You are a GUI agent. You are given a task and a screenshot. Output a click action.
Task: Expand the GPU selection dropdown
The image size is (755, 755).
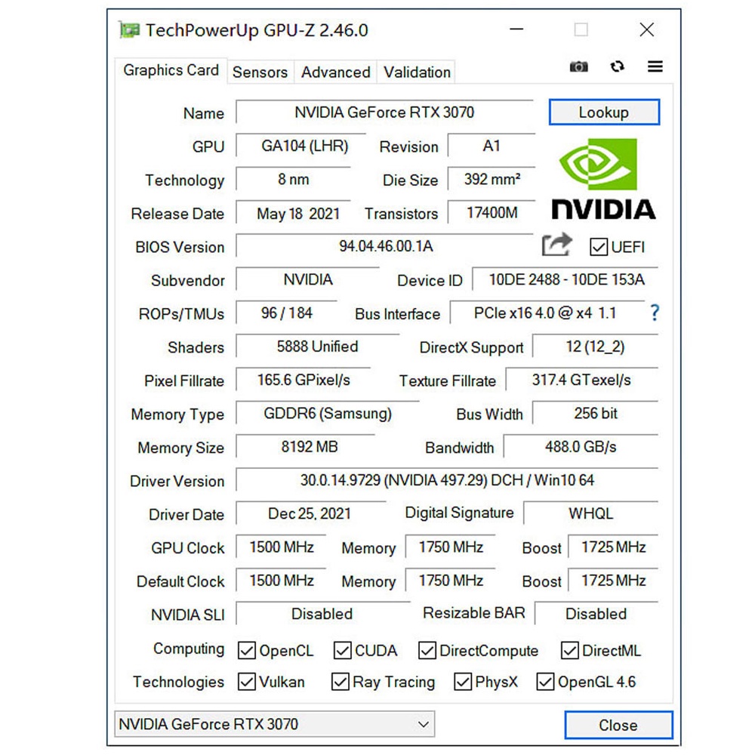[424, 724]
